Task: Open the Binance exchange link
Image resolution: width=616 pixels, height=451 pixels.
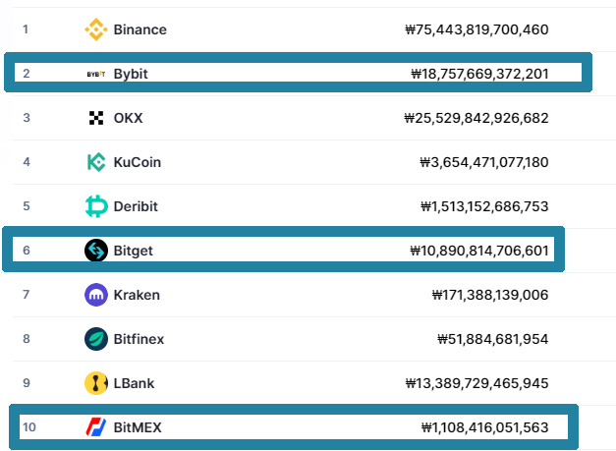Action: 140,29
